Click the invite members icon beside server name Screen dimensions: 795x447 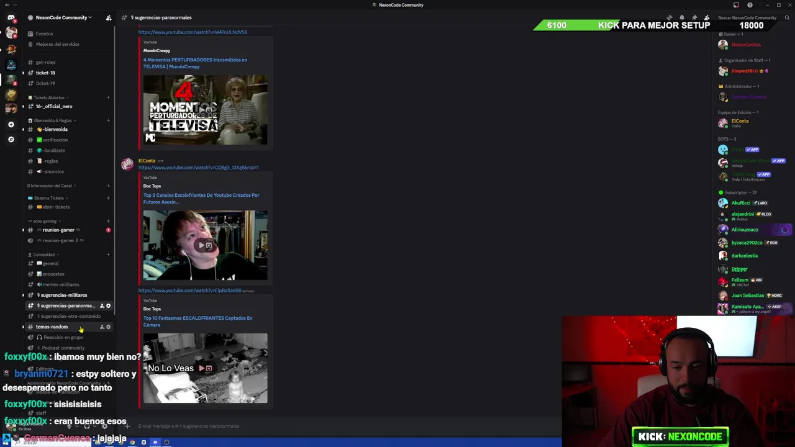click(109, 17)
